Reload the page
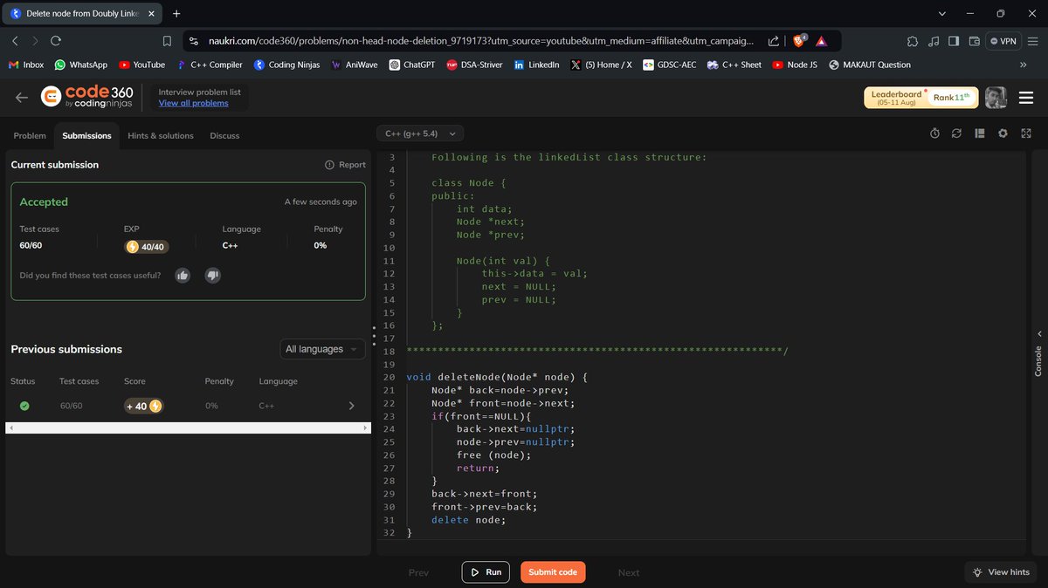The image size is (1048, 588). pos(56,41)
